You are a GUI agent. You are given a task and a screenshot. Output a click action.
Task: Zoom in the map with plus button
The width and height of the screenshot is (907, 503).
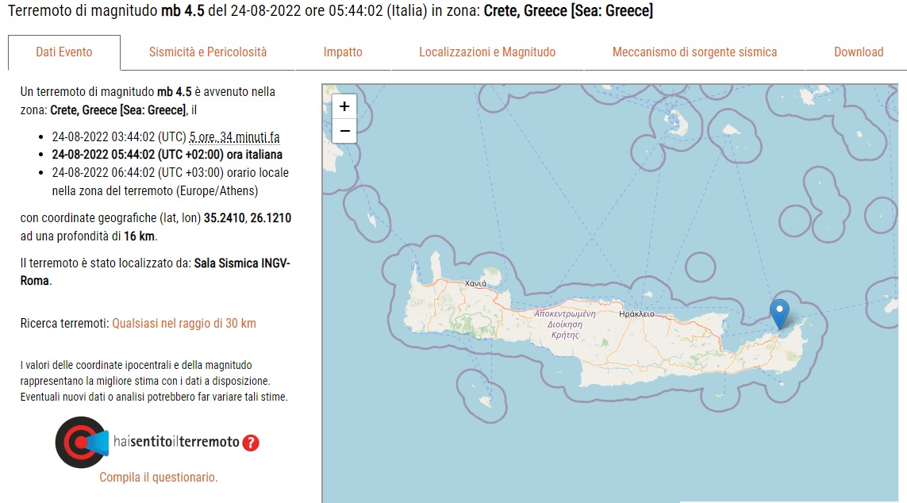pyautogui.click(x=344, y=106)
